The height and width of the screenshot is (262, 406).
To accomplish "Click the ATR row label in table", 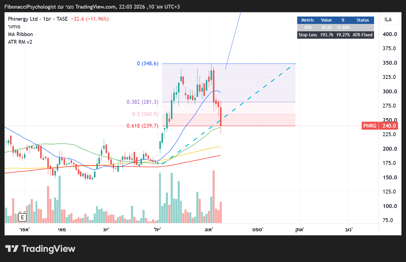I will pos(308,27).
